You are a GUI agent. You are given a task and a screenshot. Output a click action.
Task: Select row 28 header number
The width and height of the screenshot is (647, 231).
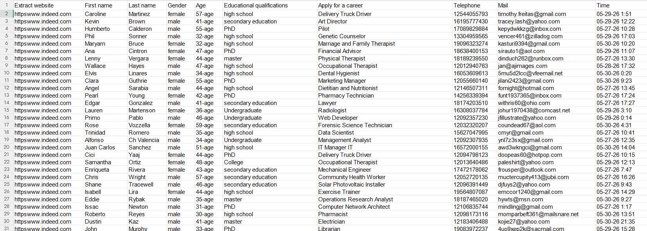coord(7,206)
